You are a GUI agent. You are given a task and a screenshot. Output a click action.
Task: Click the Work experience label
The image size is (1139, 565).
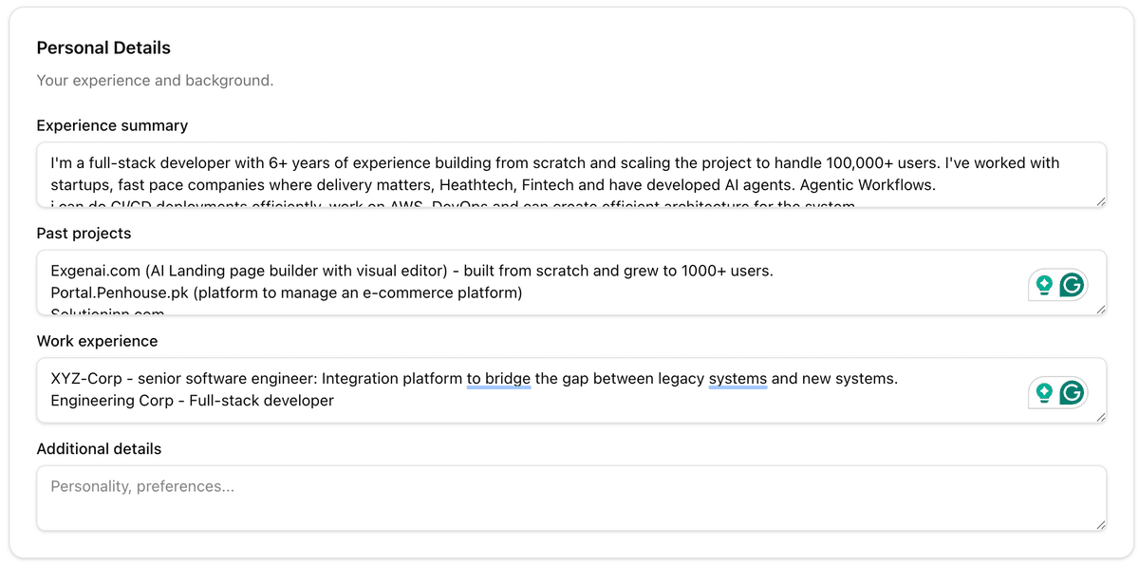pyautogui.click(x=97, y=341)
